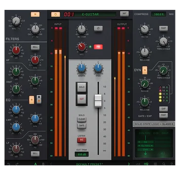Image resolution: width=180 pixels, height=180 pixels.
Task: Click the OUT TRIM 0.0 dB field
Action: click(x=82, y=154)
